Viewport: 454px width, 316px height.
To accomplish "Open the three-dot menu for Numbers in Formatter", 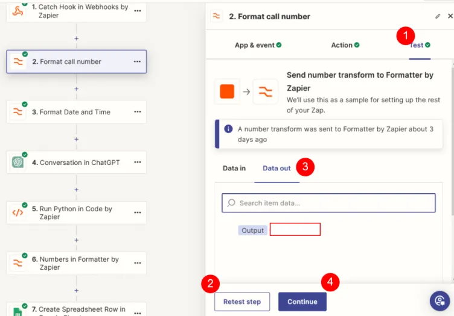I will coord(138,263).
